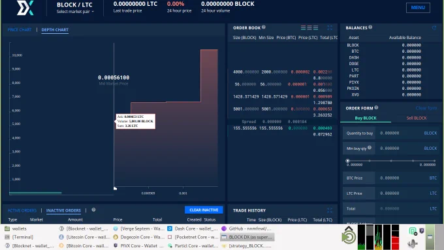
Task: Switch to Pocketnet Core taskbar window
Action: coord(193,237)
